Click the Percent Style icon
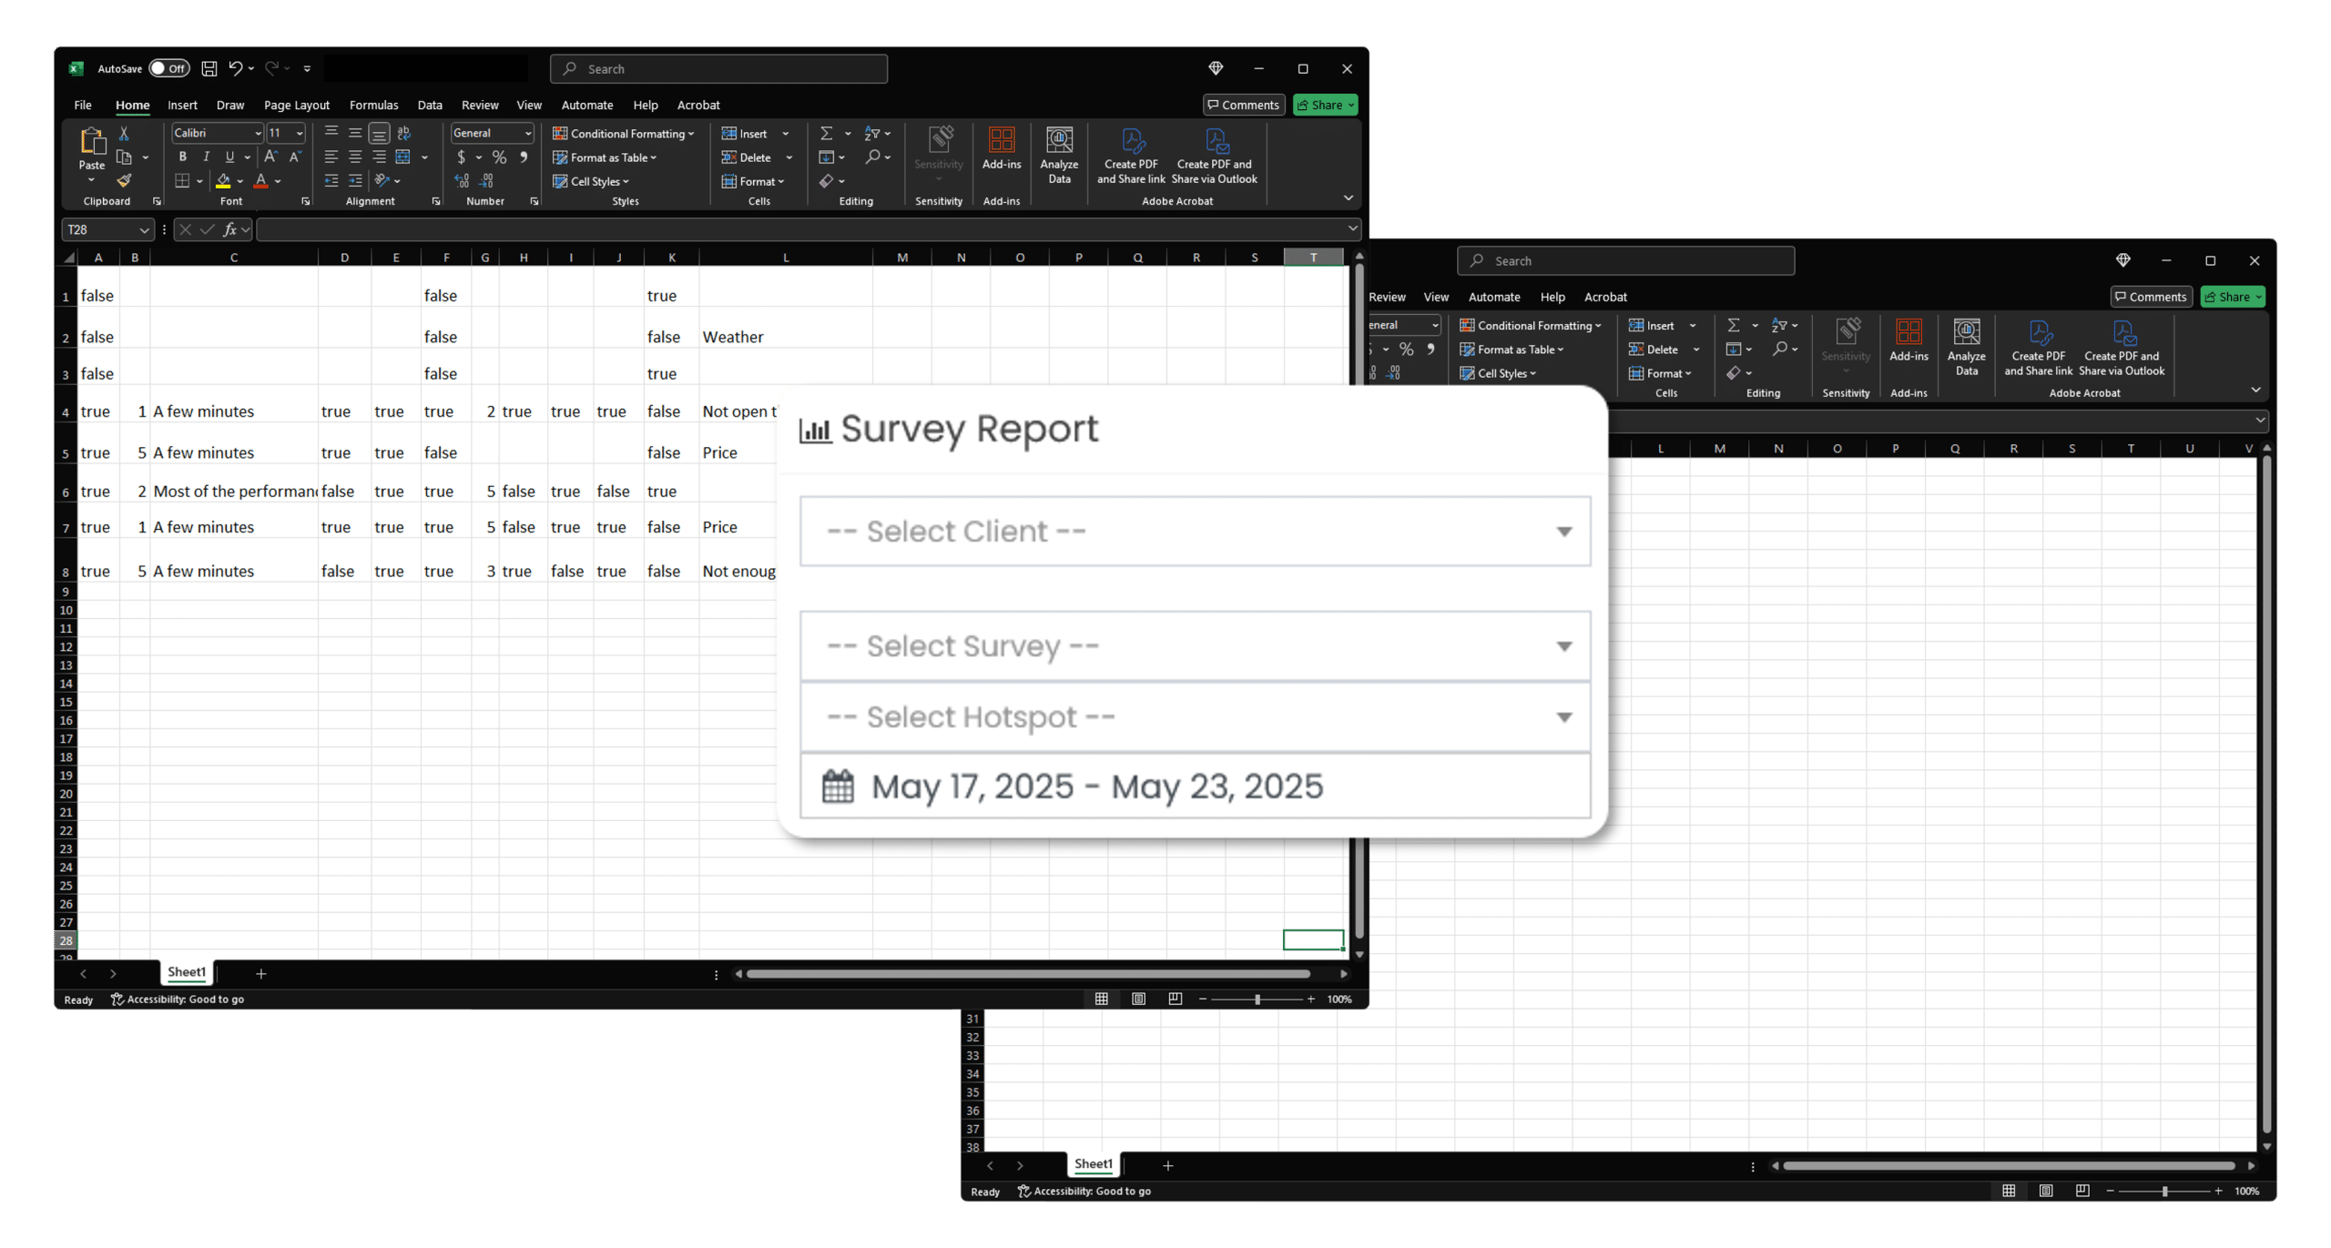This screenshot has width=2331, height=1248. coord(499,157)
